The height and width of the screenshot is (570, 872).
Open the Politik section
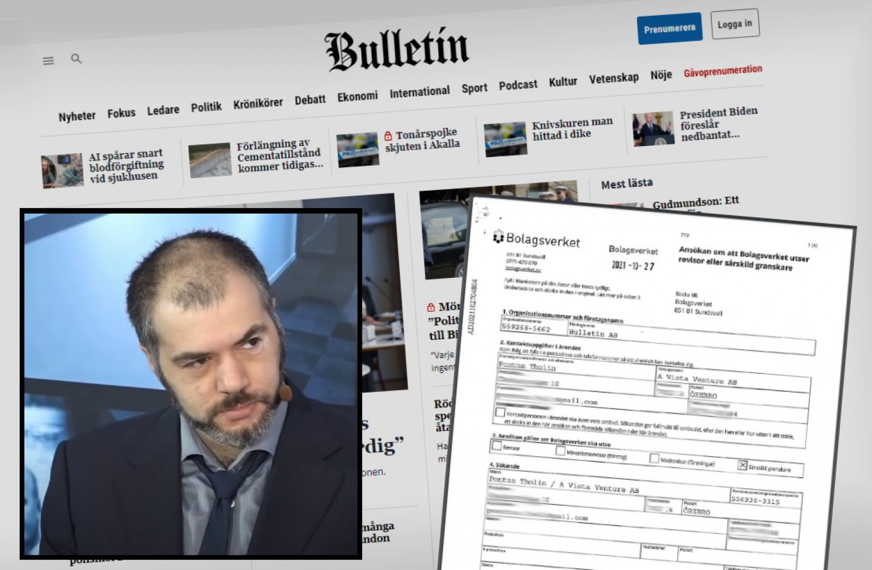click(x=206, y=107)
